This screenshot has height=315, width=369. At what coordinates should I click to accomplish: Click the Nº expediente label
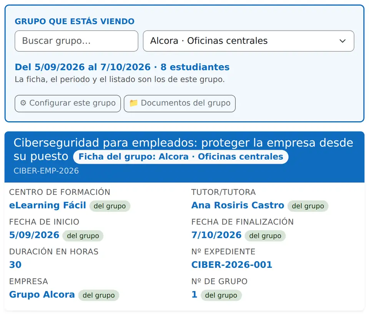pyautogui.click(x=223, y=252)
